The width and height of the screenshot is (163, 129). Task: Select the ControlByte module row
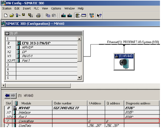click(x=82, y=121)
